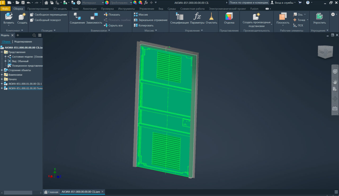Open the Файл menu tab
The height and width of the screenshot is (196, 339).
click(5, 9)
